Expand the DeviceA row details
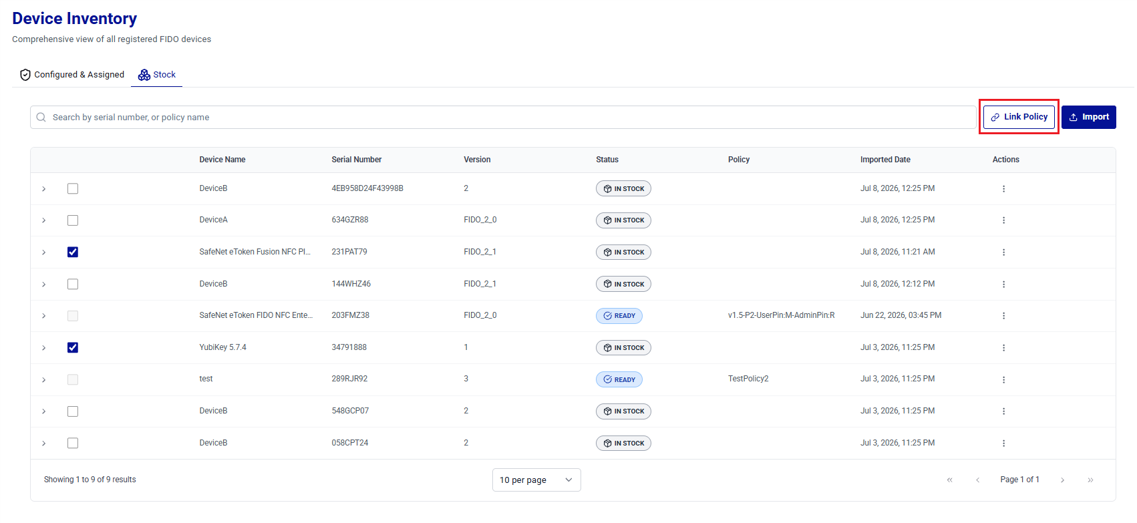The height and width of the screenshot is (523, 1137). point(44,220)
